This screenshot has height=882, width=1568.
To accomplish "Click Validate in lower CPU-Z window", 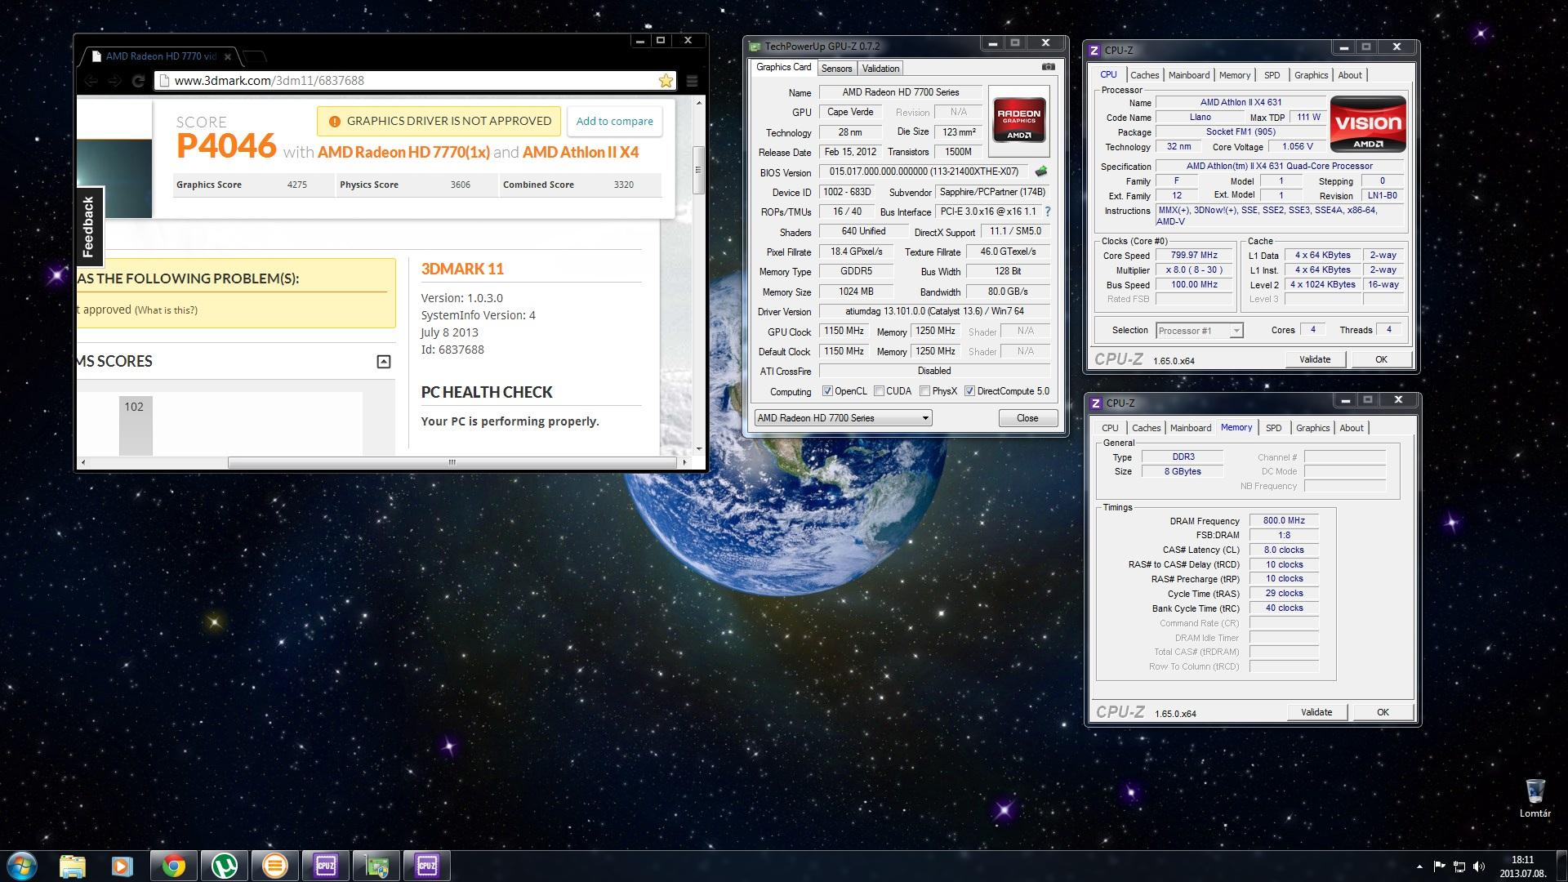I will [x=1316, y=712].
